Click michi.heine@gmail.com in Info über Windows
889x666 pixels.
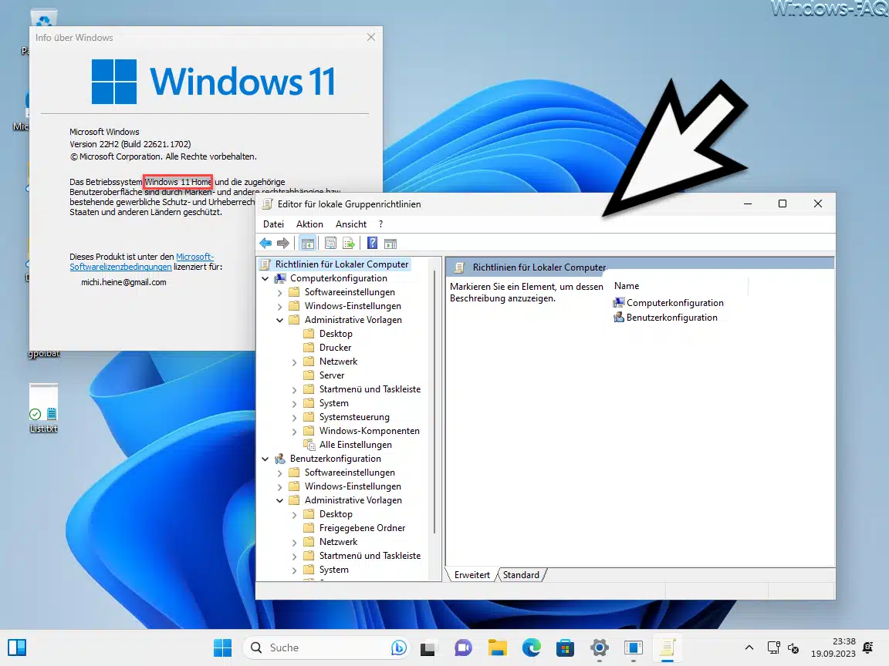(123, 282)
